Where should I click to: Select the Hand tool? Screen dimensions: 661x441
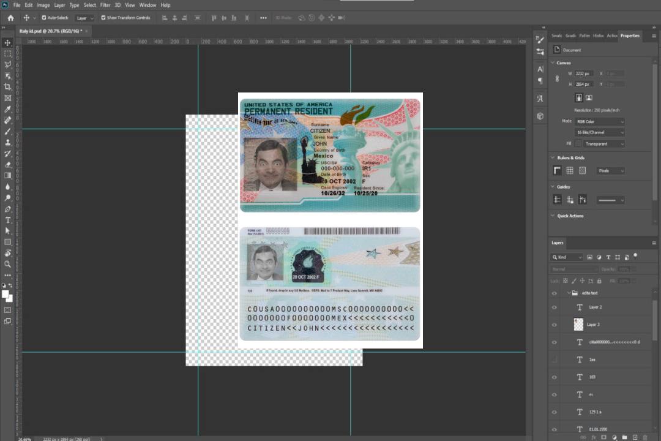[7, 253]
